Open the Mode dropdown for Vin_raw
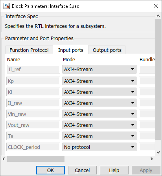 point(99,114)
